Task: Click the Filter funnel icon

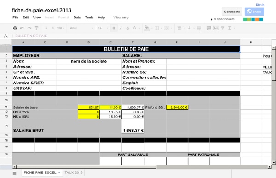Action: click(223, 28)
